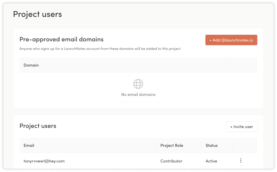Click the divider between Project Role and Status headers
The image size is (277, 172).
coord(201,145)
